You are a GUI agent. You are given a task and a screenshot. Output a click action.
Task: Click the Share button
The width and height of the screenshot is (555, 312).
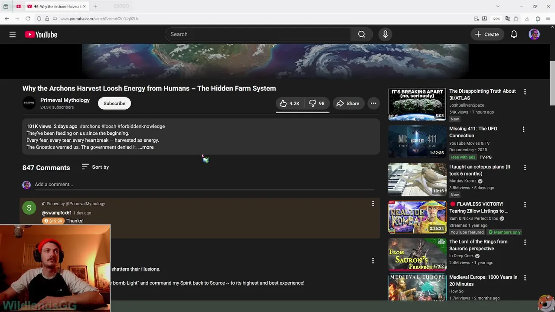348,104
